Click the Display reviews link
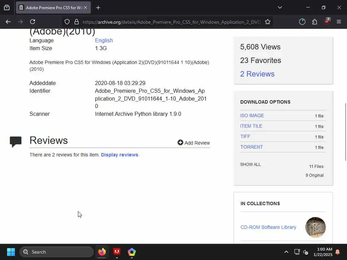 coord(120,155)
